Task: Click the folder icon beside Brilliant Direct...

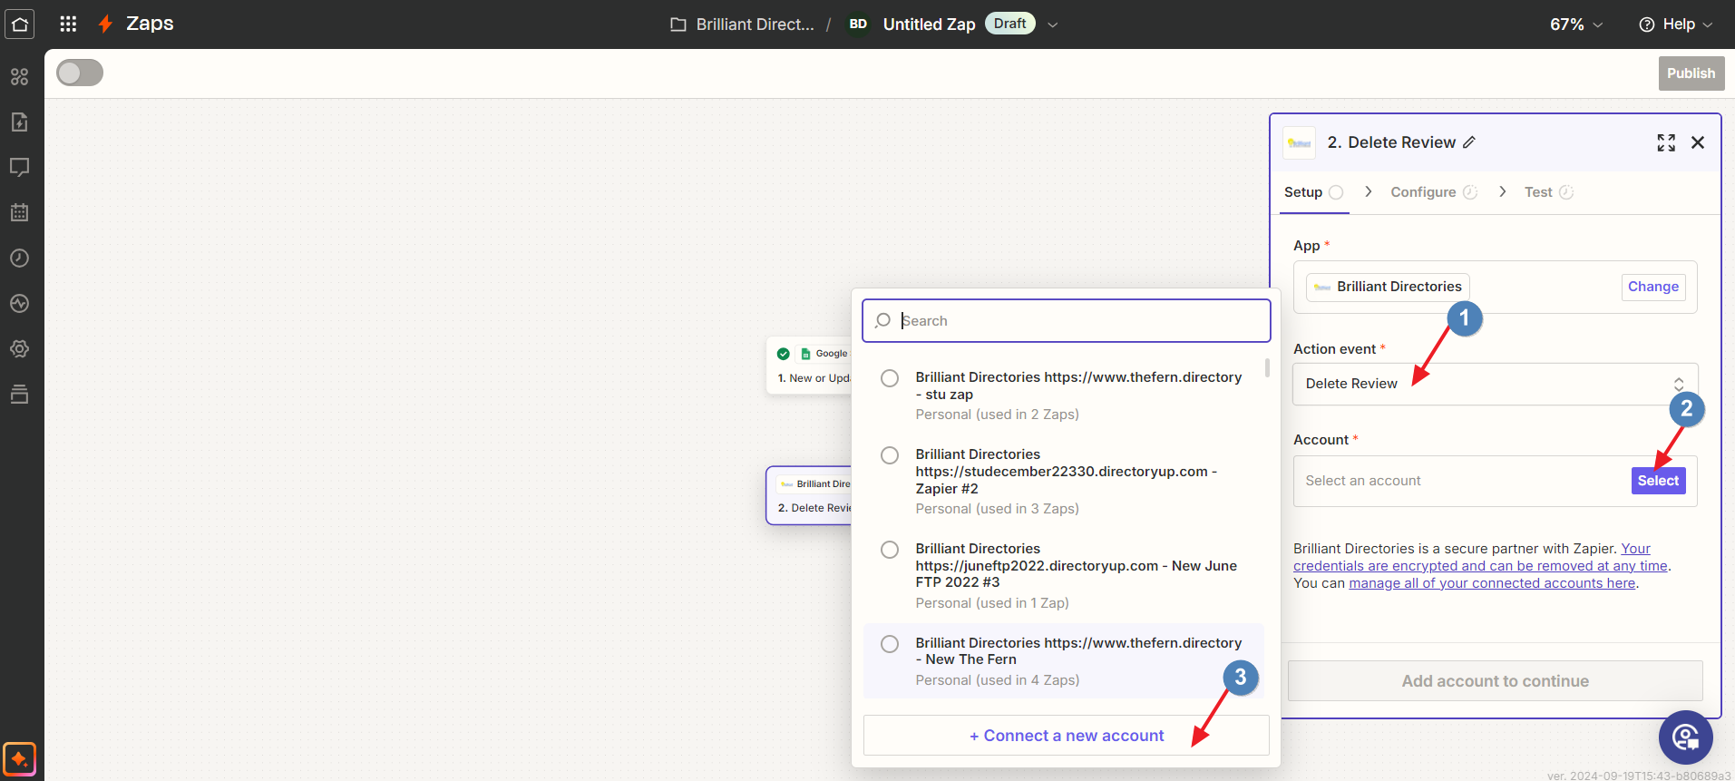Action: pos(678,24)
